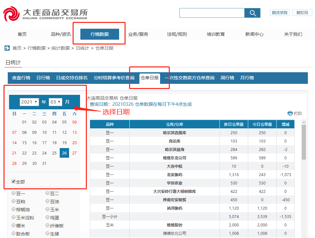Open the month 03 dropdown
The height and width of the screenshot is (238, 315).
[x=55, y=102]
